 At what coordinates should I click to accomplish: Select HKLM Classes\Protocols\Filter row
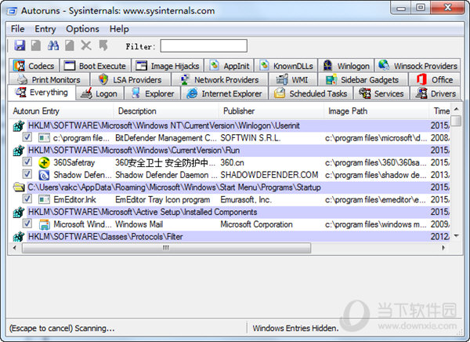coord(231,237)
